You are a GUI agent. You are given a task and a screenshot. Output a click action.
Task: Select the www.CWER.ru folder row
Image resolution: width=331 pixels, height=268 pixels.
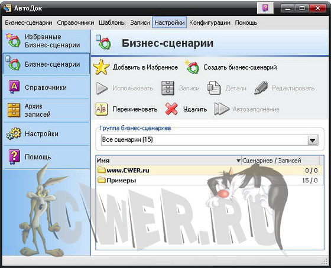click(210, 170)
